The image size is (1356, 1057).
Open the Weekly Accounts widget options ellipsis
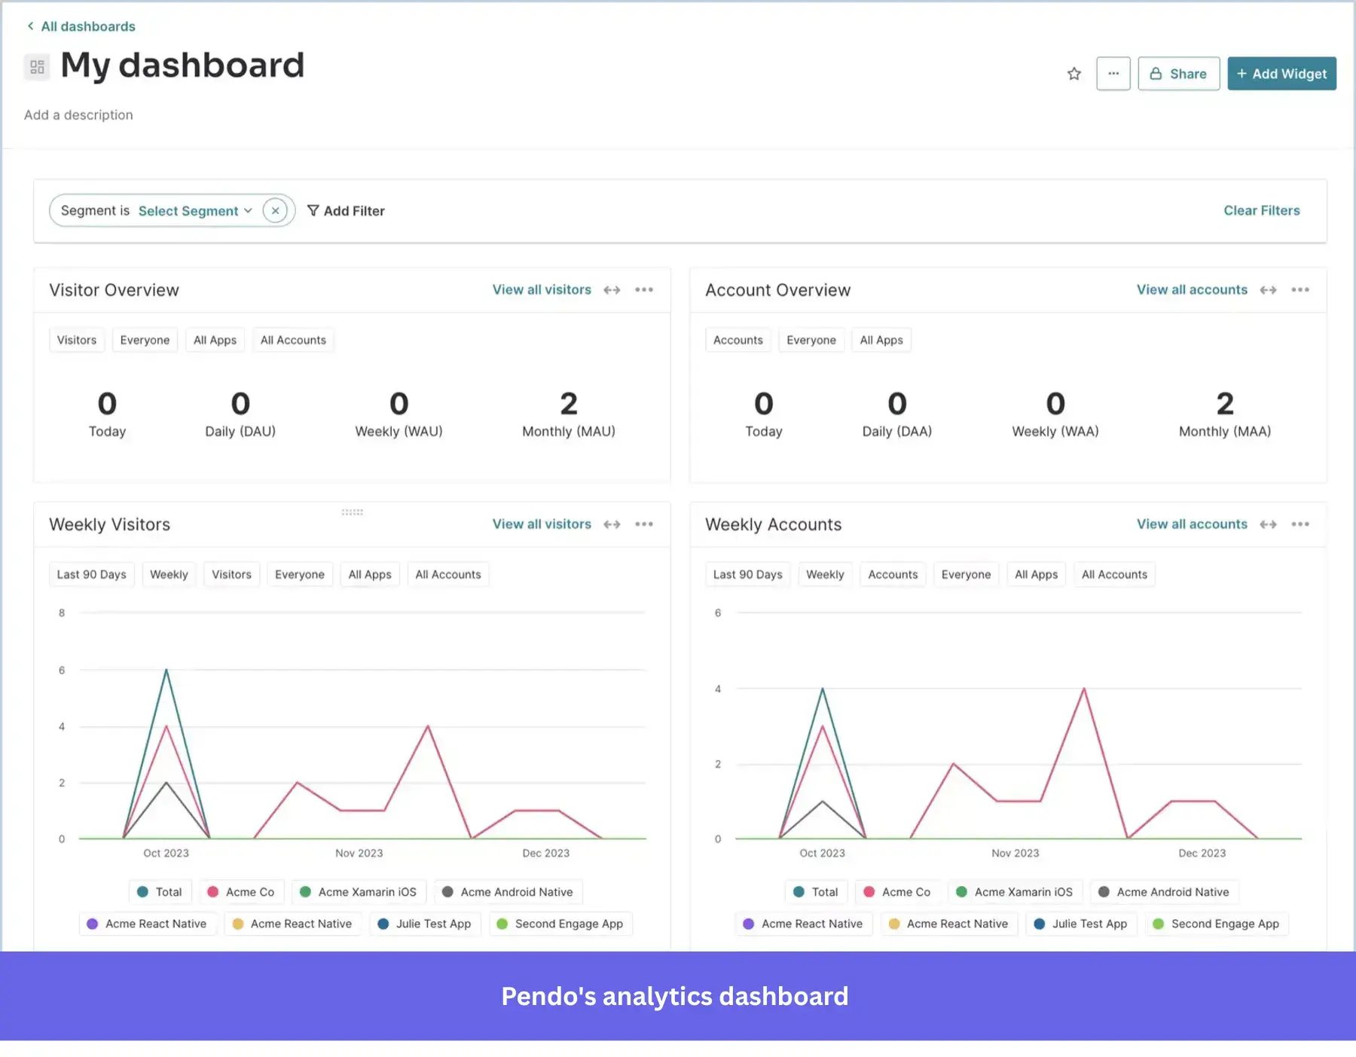[1300, 524]
